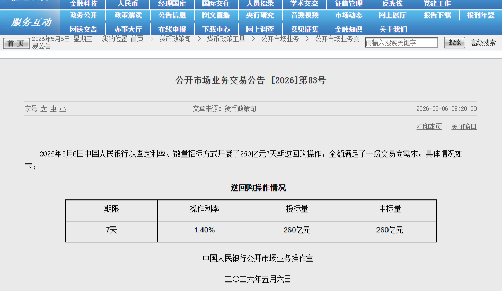Click the 逆回购操作情况 table heading
The image size is (502, 291).
click(258, 187)
